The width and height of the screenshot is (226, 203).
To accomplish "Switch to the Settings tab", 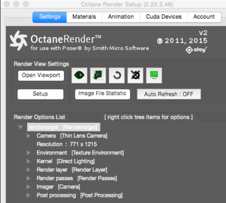I will [50, 17].
